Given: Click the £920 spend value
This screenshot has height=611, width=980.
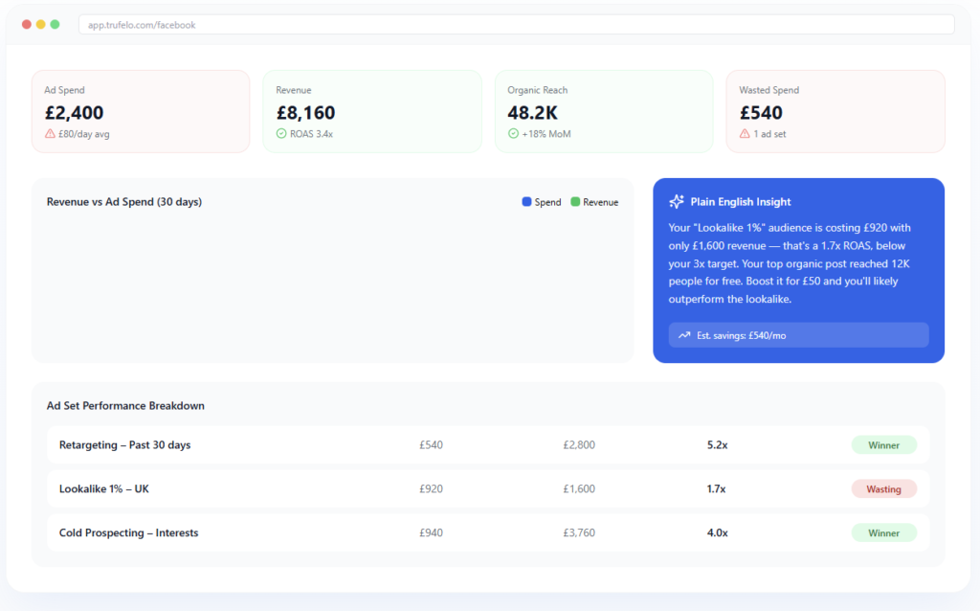Looking at the screenshot, I should point(431,489).
